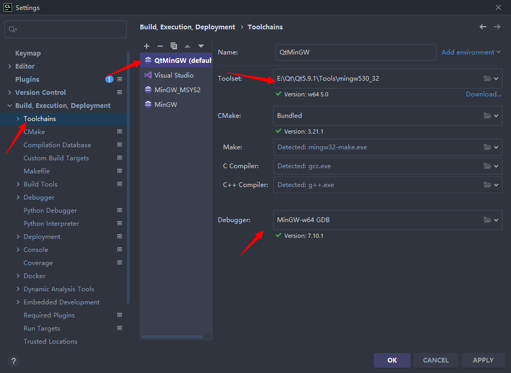Open help question mark button

14,361
